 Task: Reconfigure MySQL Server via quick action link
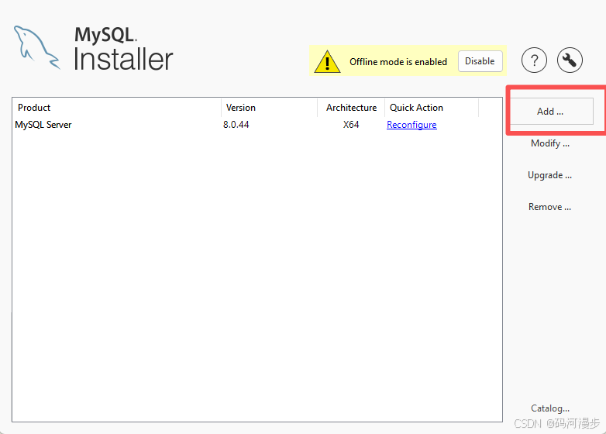411,125
